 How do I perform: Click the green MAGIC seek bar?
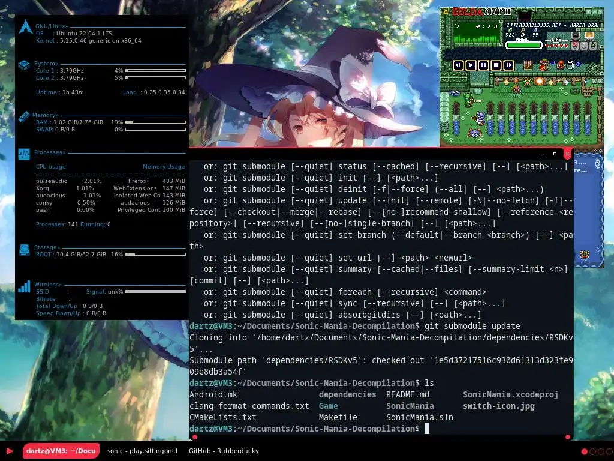524,46
